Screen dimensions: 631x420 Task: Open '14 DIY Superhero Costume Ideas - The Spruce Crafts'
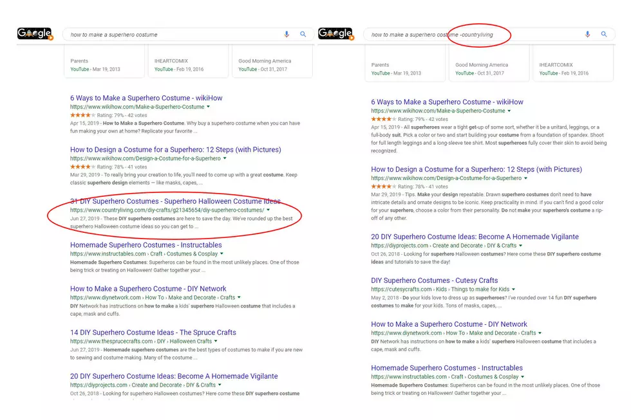[x=153, y=333]
